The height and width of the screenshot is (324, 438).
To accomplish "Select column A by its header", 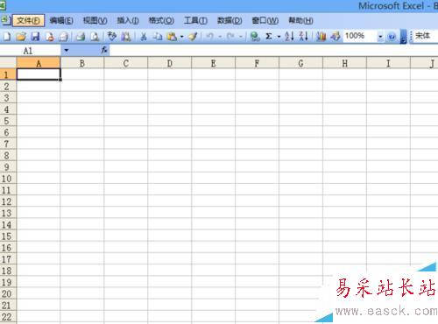I will point(39,63).
